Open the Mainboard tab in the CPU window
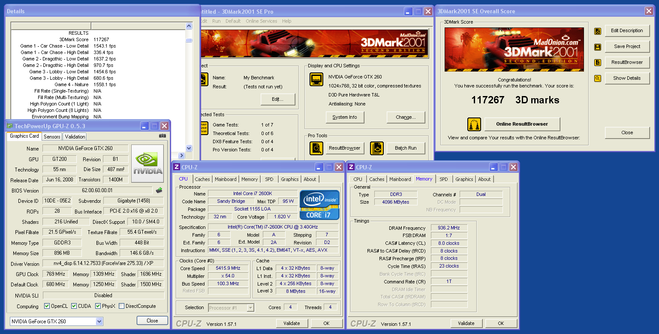Viewport: 659px width, 334px height. click(x=226, y=179)
